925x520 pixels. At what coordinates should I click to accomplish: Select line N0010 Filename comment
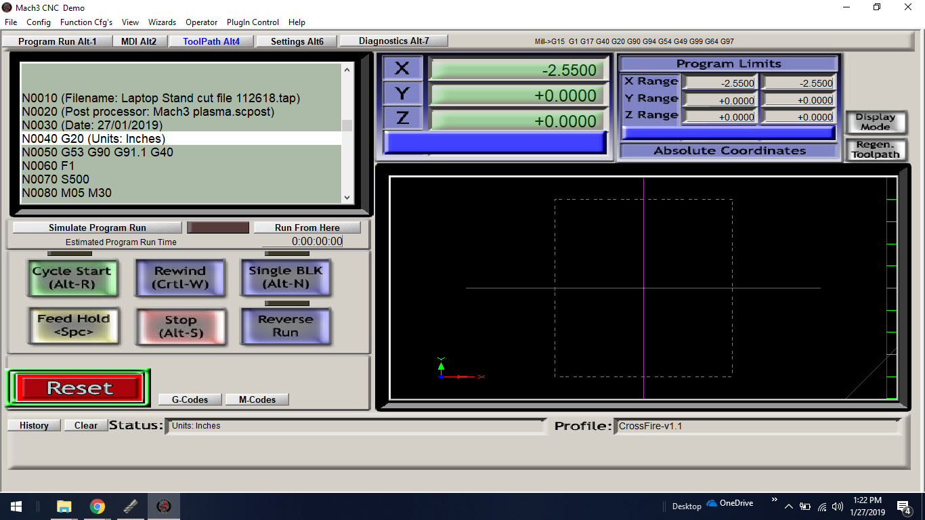[x=181, y=98]
